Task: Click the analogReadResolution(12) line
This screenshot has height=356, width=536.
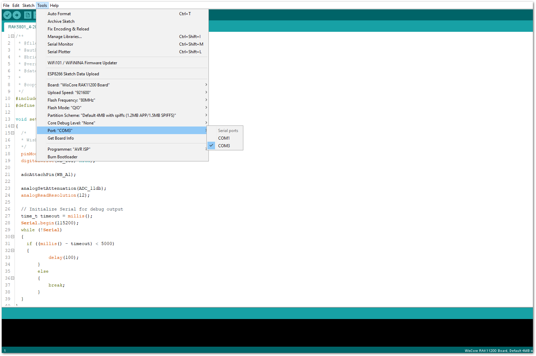Action: (55, 195)
